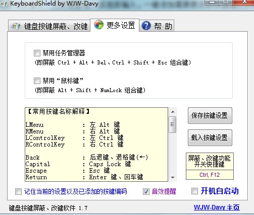The height and width of the screenshot is (215, 254).
Task: Click the 【常用按键名称解释】 heading
Action: [59, 111]
